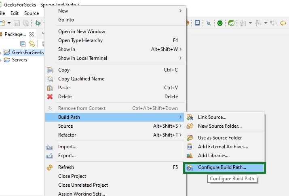Choose Close Unrelated Project
This screenshot has width=289, height=196.
(116, 185)
